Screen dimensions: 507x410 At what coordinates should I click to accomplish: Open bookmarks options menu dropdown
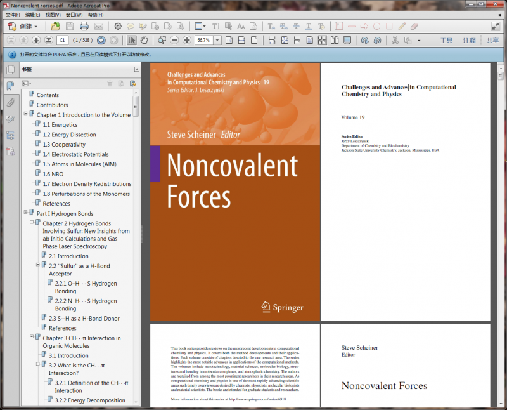(27, 84)
